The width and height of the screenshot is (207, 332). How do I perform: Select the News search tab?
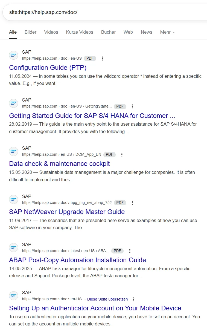[146, 32]
